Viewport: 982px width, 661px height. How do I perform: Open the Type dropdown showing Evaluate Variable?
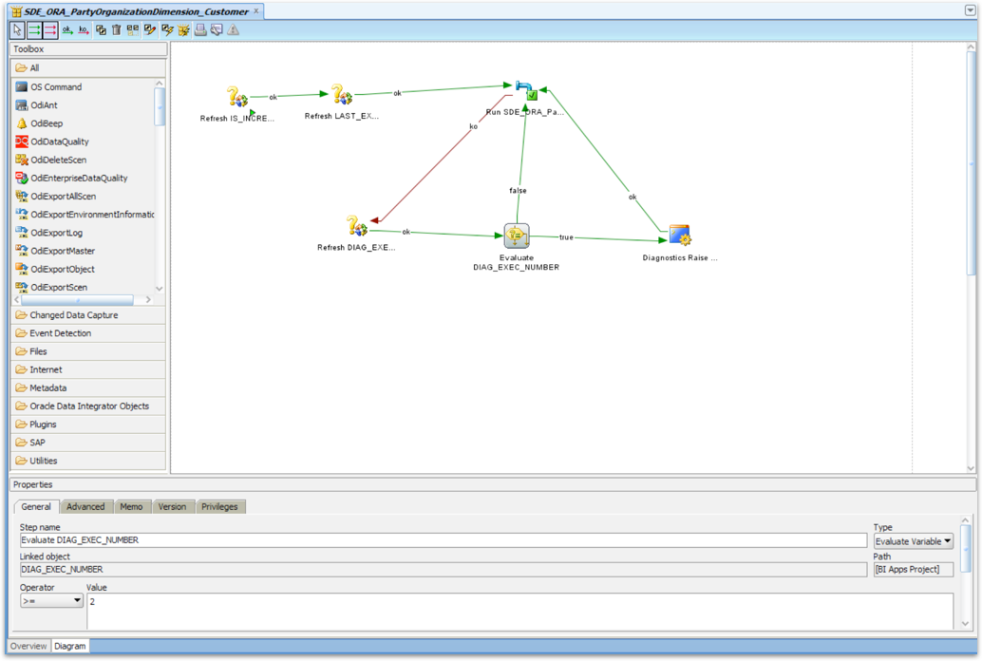tap(912, 539)
